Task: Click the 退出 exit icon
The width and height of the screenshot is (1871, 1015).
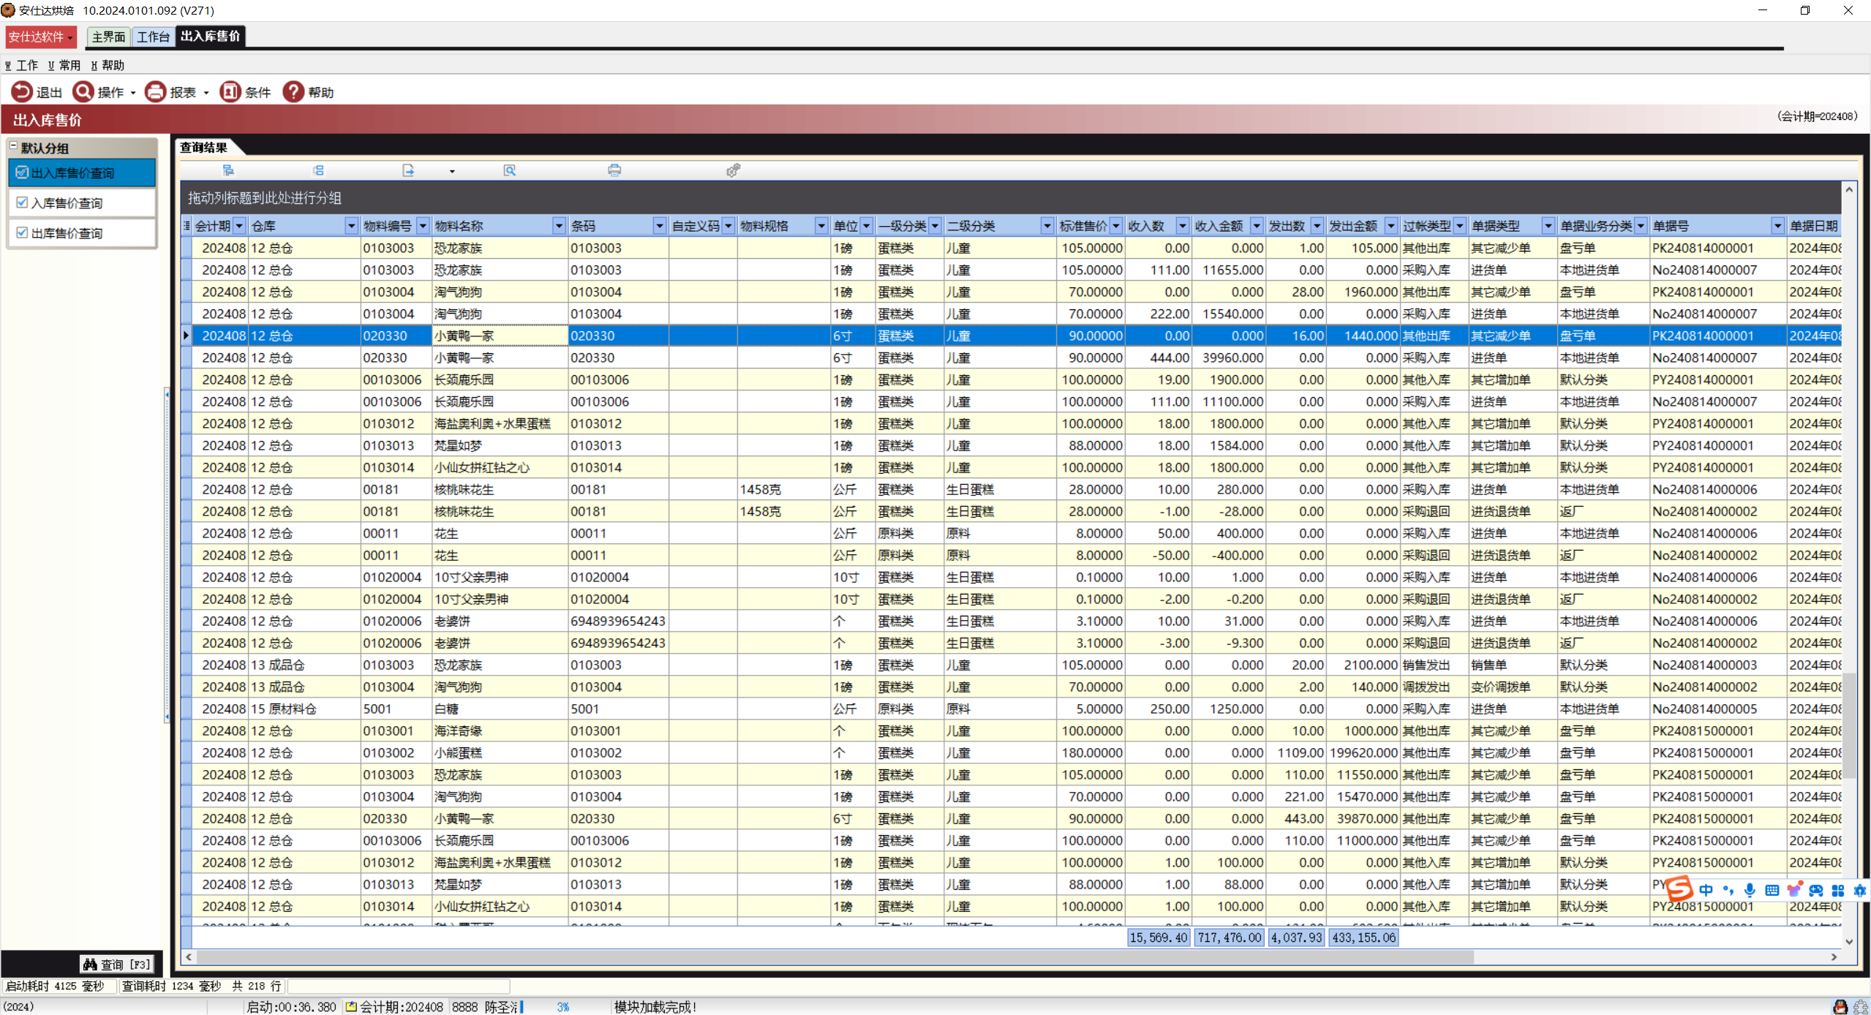Action: click(21, 92)
